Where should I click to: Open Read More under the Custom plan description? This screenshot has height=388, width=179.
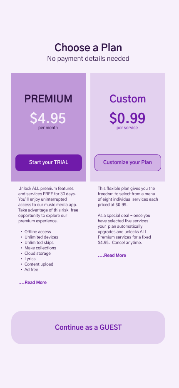pyautogui.click(x=112, y=255)
